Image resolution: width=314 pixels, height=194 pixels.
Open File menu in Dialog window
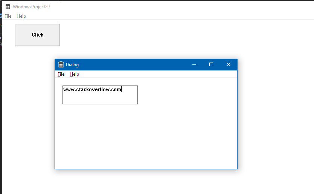point(61,74)
